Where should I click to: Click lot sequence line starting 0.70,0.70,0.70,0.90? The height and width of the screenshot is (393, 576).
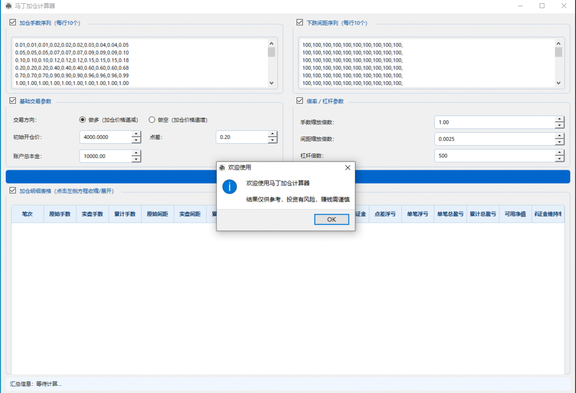tap(72, 76)
